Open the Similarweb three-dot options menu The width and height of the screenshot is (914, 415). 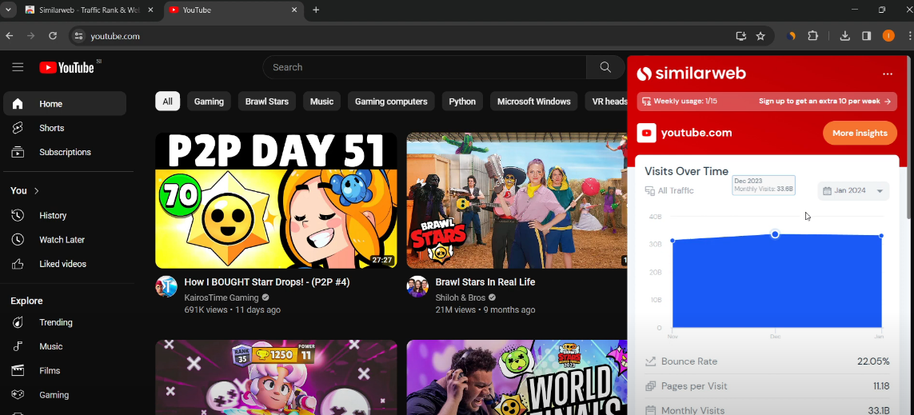pos(887,74)
